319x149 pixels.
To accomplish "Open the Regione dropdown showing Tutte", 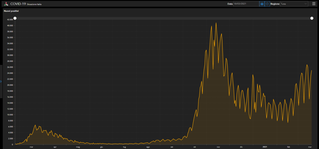I will [x=294, y=4].
